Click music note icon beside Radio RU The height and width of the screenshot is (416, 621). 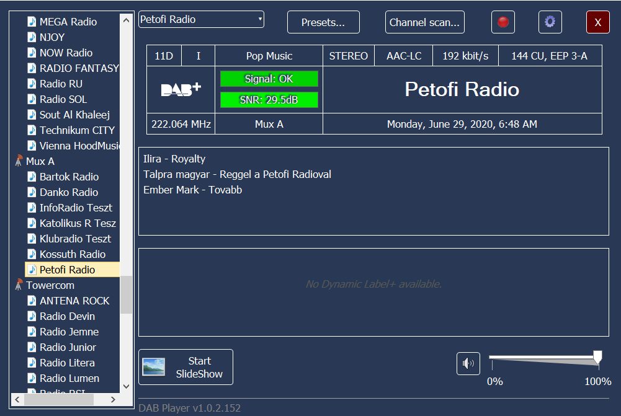click(32, 84)
